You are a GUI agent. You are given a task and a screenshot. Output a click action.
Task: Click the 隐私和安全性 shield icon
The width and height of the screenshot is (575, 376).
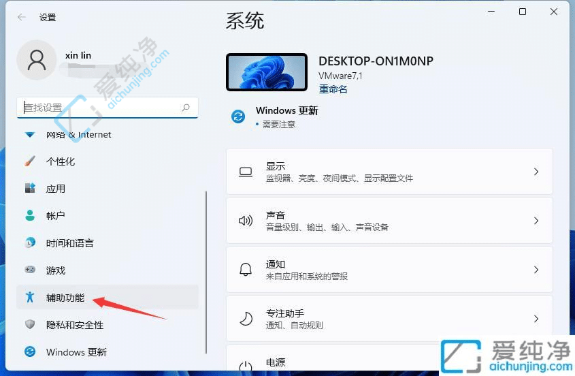[30, 324]
